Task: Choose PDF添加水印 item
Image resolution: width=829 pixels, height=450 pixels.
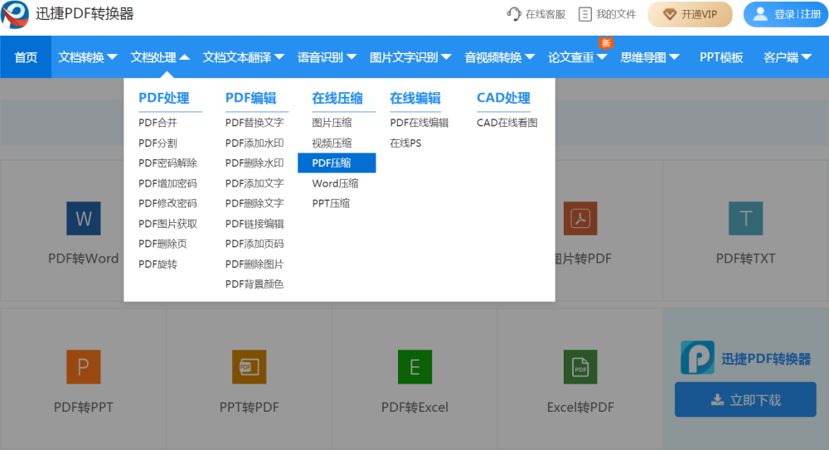Action: (x=255, y=143)
